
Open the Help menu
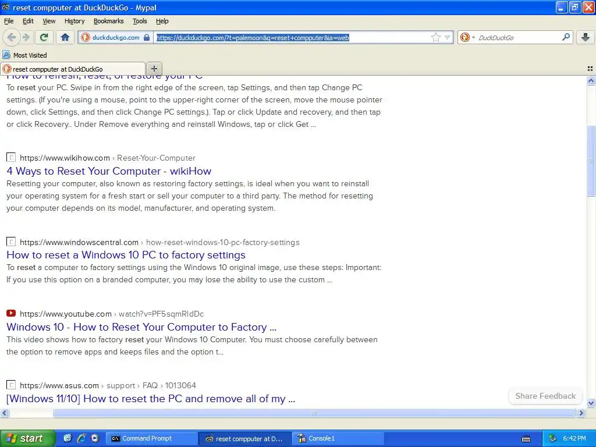pyautogui.click(x=162, y=21)
